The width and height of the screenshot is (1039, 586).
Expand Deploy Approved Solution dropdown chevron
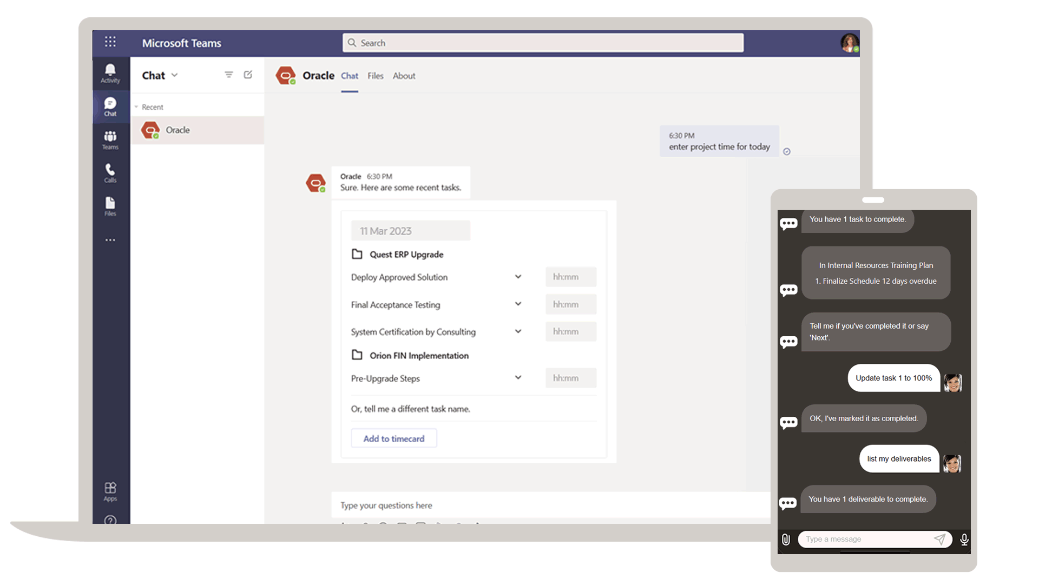[518, 277]
